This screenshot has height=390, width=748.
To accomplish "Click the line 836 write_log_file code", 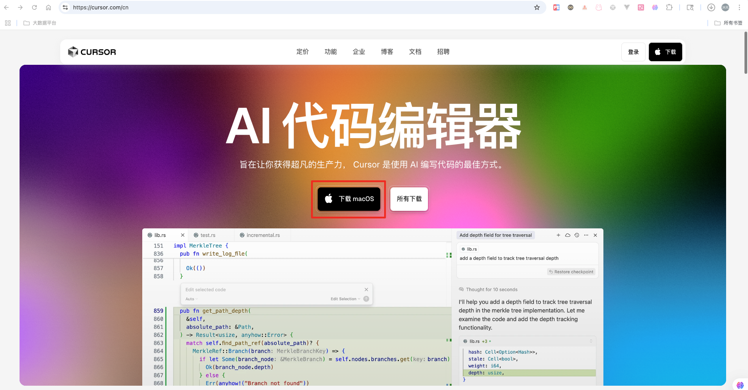I will click(x=213, y=254).
